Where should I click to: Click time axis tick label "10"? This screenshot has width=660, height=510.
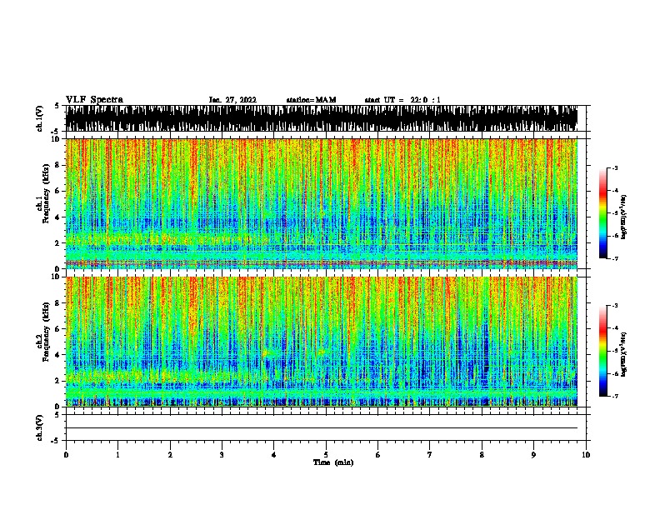pyautogui.click(x=586, y=454)
